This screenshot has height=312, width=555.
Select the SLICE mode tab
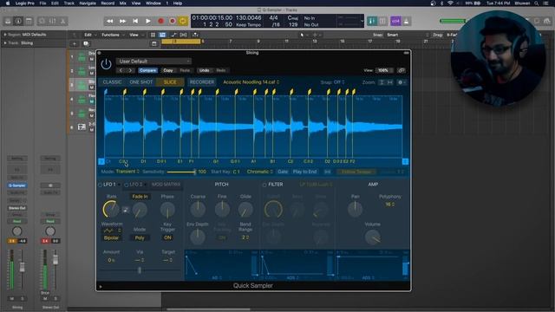[170, 82]
